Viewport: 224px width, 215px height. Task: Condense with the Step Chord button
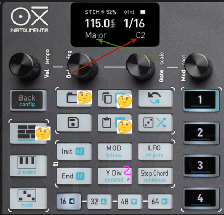click(x=155, y=176)
